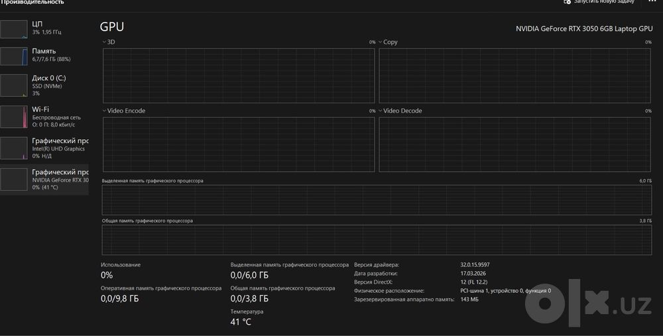Click the Производительность page title
This screenshot has width=663, height=336.
[x=32, y=2]
